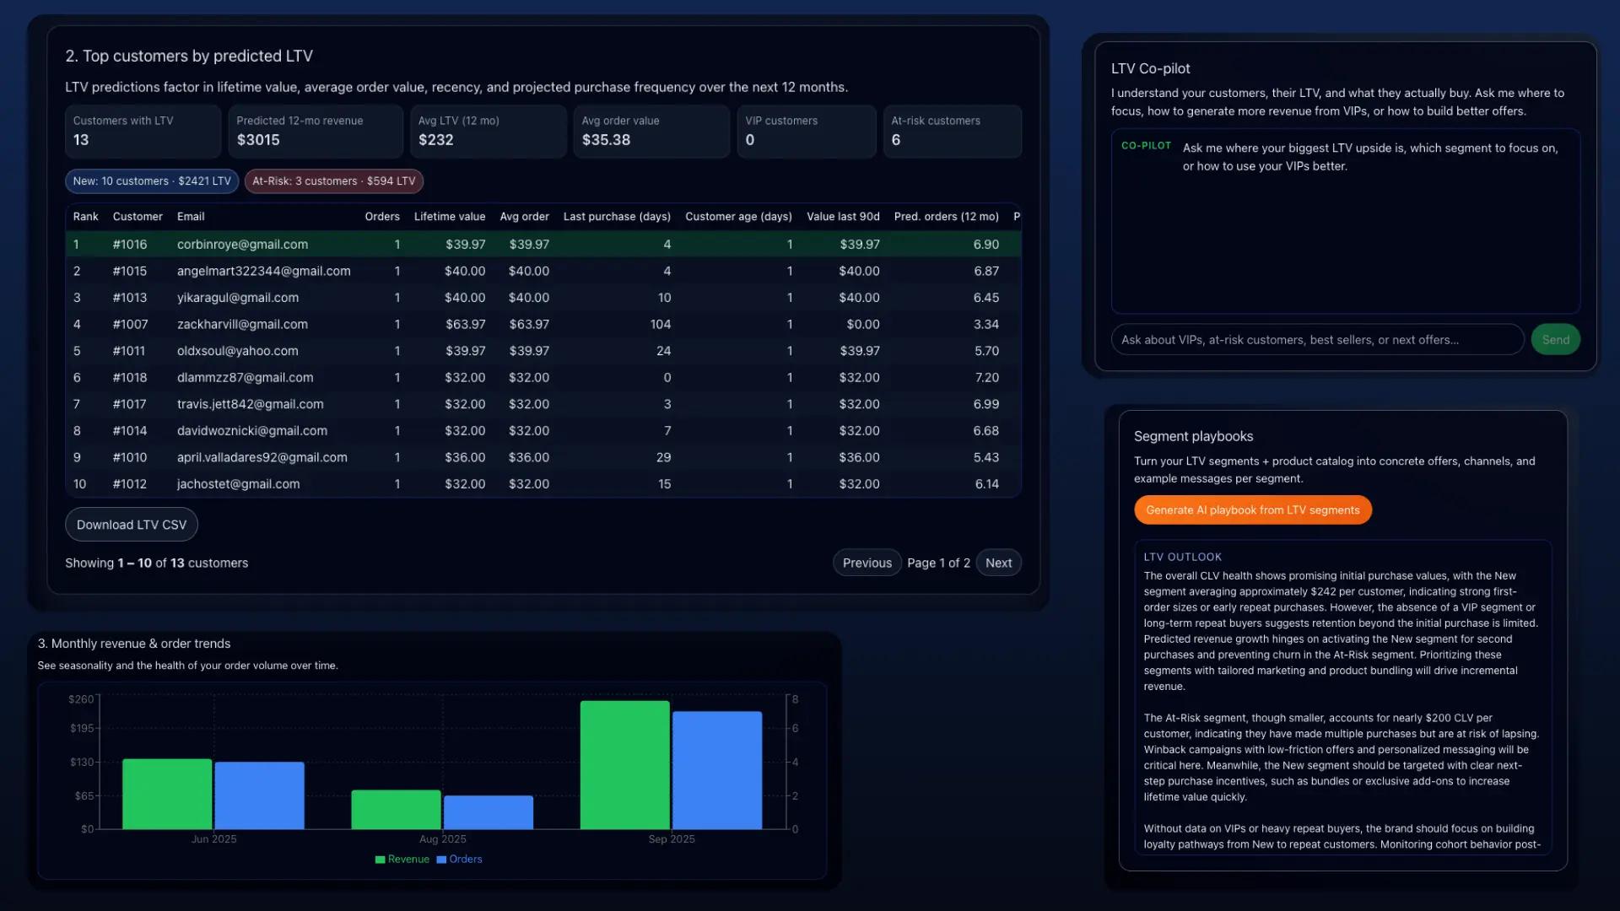Sort by Last purchase (days) header

coord(617,217)
